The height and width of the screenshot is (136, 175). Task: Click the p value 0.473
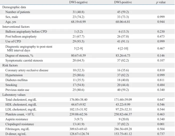pos(161,37)
